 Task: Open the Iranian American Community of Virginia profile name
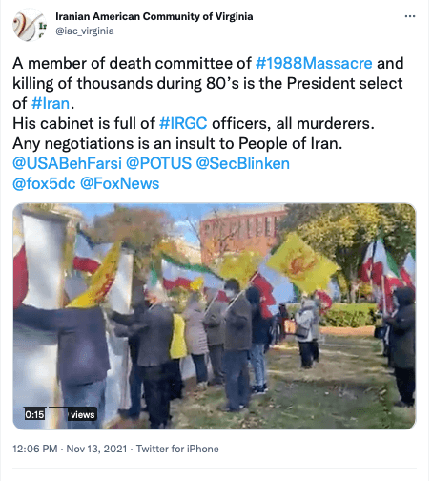point(154,16)
